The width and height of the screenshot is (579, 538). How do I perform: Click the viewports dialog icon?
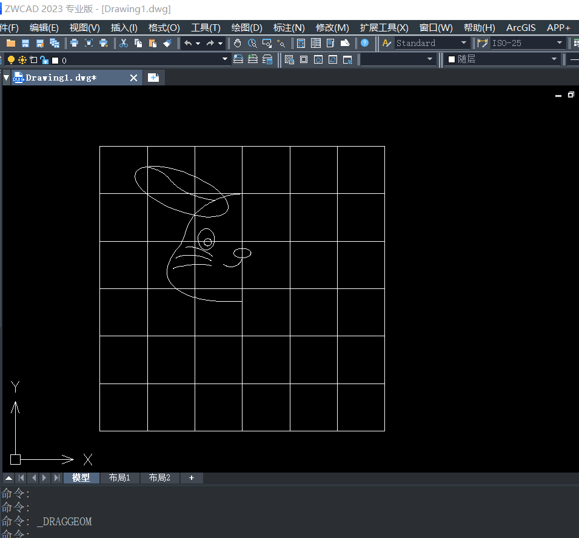[x=289, y=60]
